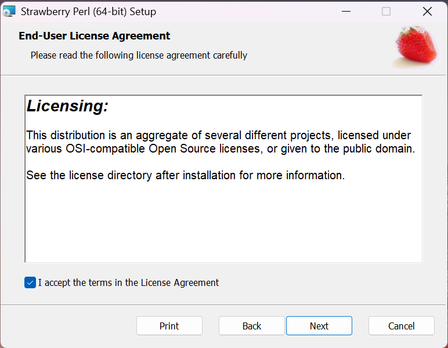Screen dimensions: 448x348
Task: Click the "Licensing:" heading in the license text
Action: coord(68,106)
